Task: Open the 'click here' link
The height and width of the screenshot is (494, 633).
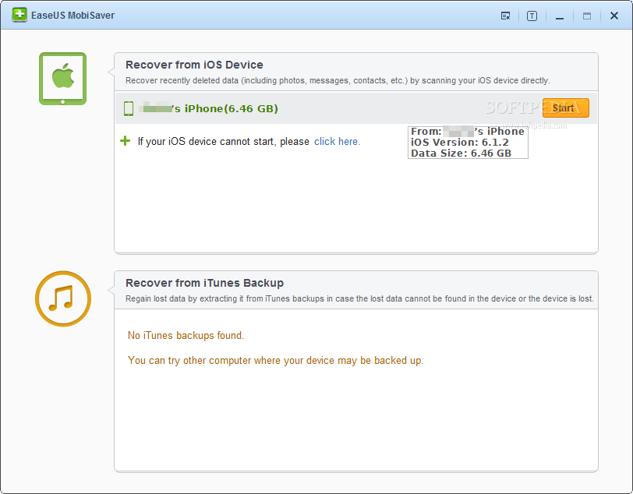Action: coord(337,142)
